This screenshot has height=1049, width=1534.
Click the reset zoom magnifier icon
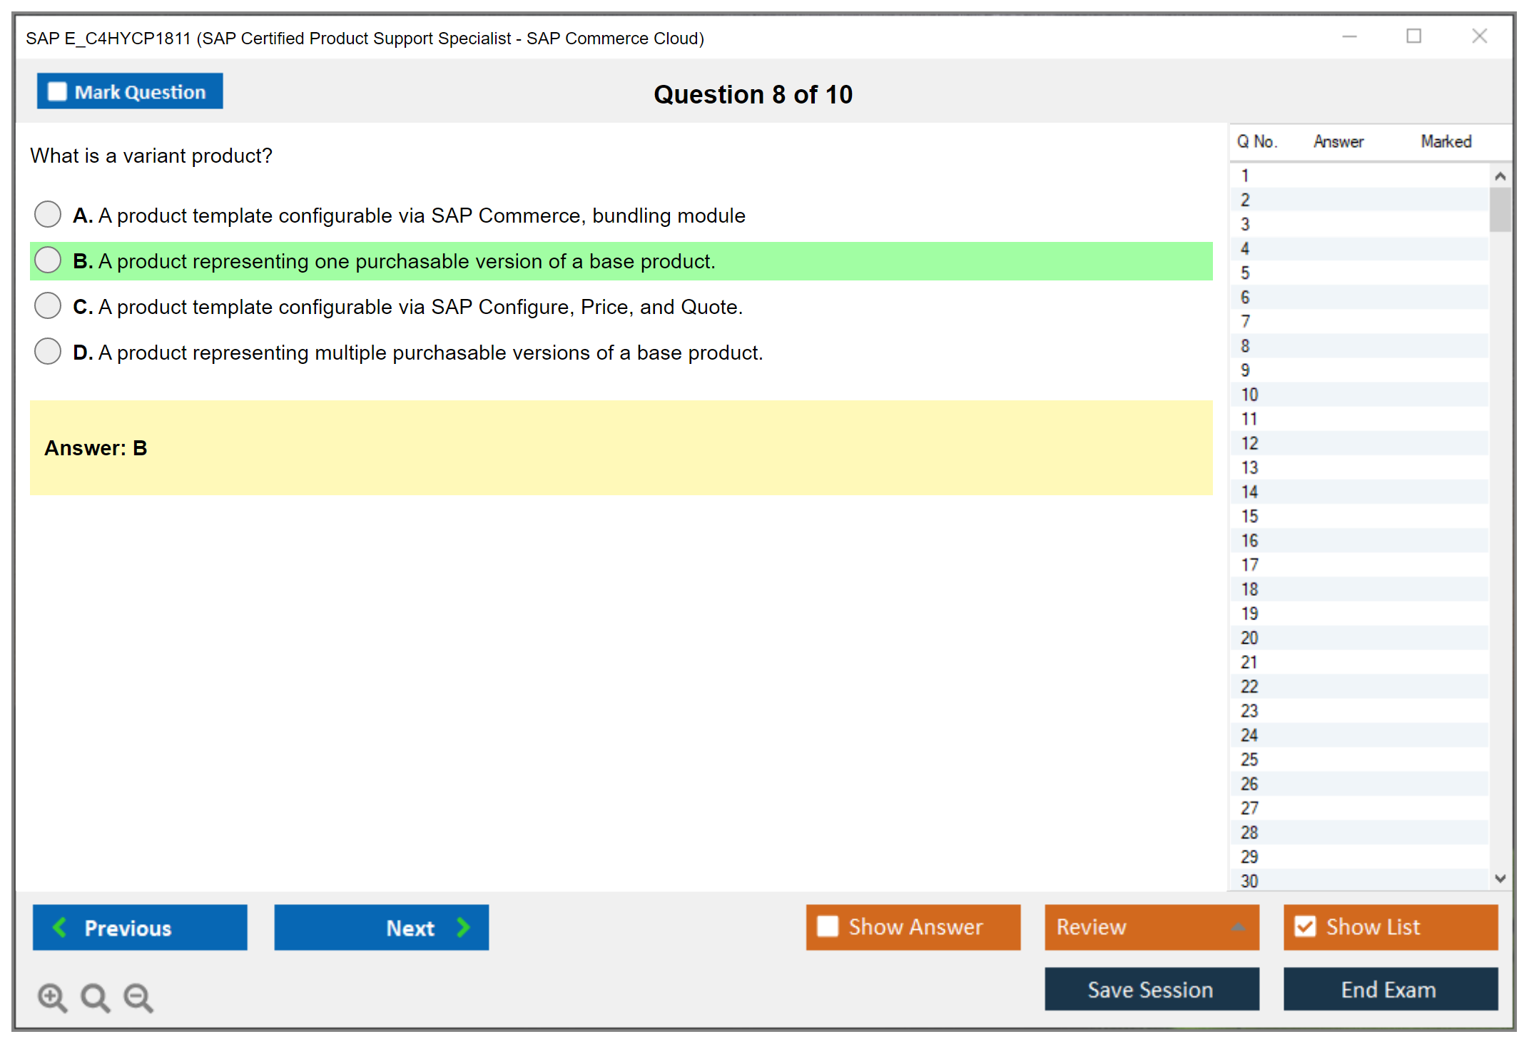click(x=95, y=997)
